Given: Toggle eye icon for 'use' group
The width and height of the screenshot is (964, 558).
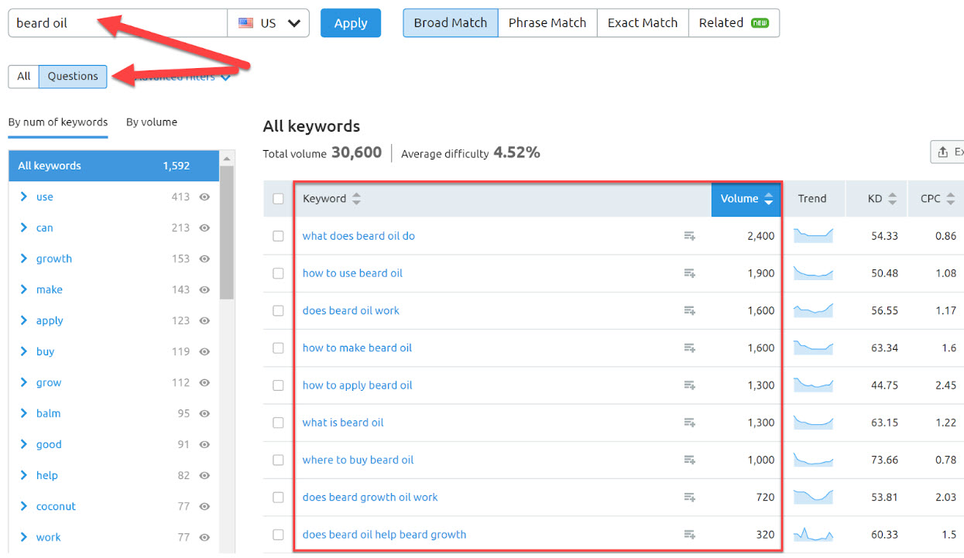Looking at the screenshot, I should point(204,197).
